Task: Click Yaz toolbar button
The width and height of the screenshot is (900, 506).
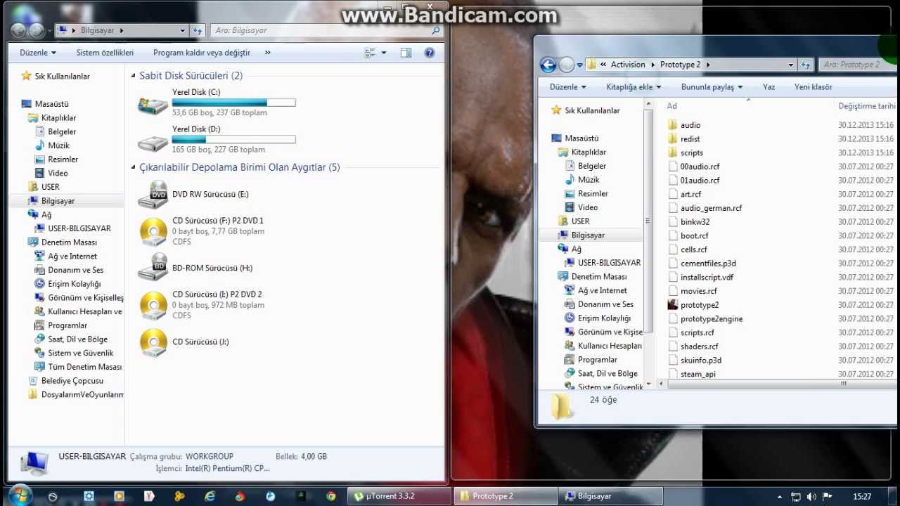Action: (x=769, y=87)
